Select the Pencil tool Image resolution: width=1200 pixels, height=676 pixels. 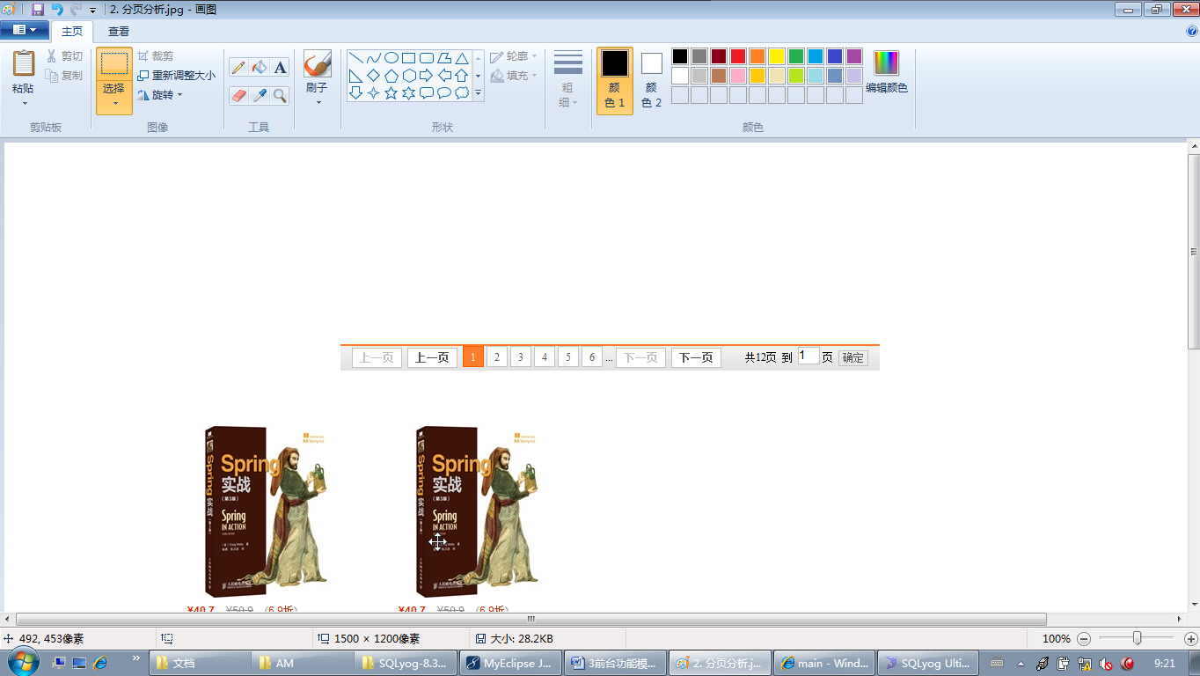pos(238,68)
